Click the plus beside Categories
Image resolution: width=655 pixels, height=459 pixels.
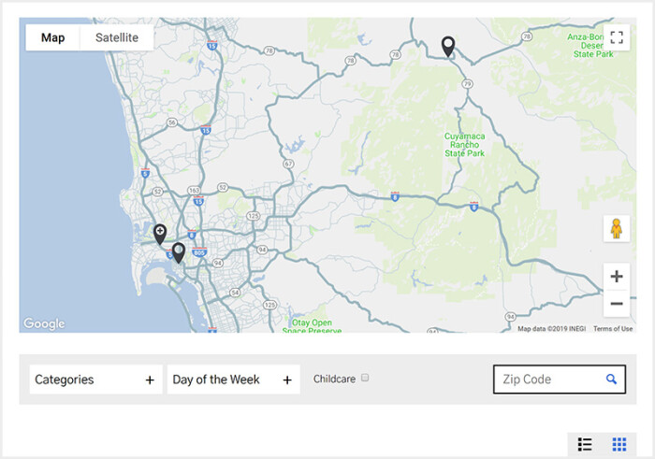[x=150, y=380]
